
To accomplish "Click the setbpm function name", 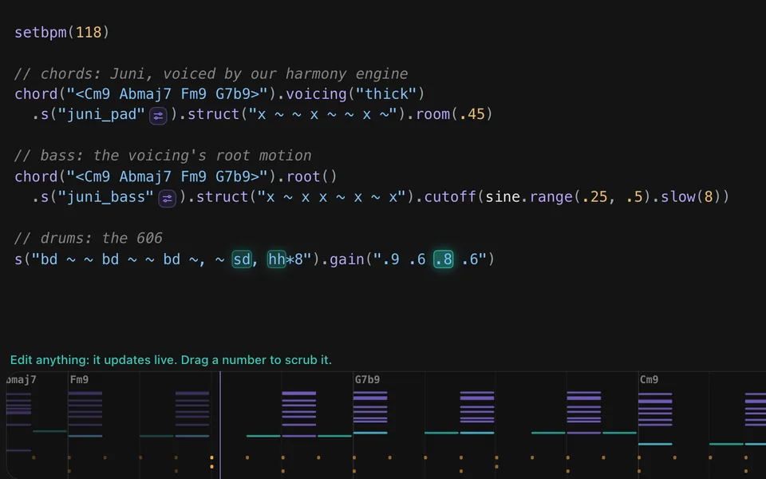I will coord(40,32).
